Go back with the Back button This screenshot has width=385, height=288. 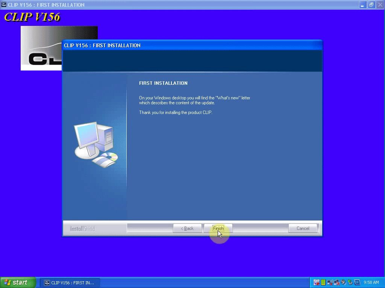click(x=187, y=228)
